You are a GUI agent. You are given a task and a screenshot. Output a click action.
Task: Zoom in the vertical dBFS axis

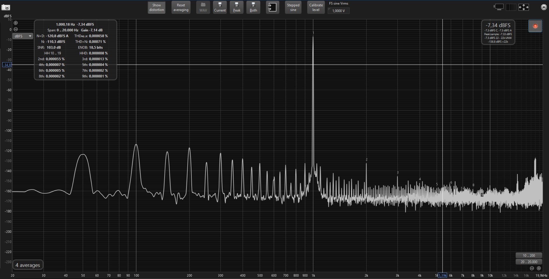pos(16,23)
